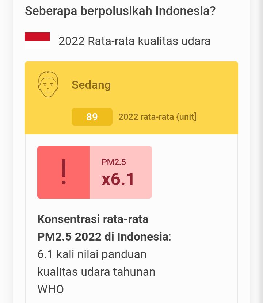
Task: Select the PM2.5 x6.1 indicator box
Action: click(x=95, y=172)
